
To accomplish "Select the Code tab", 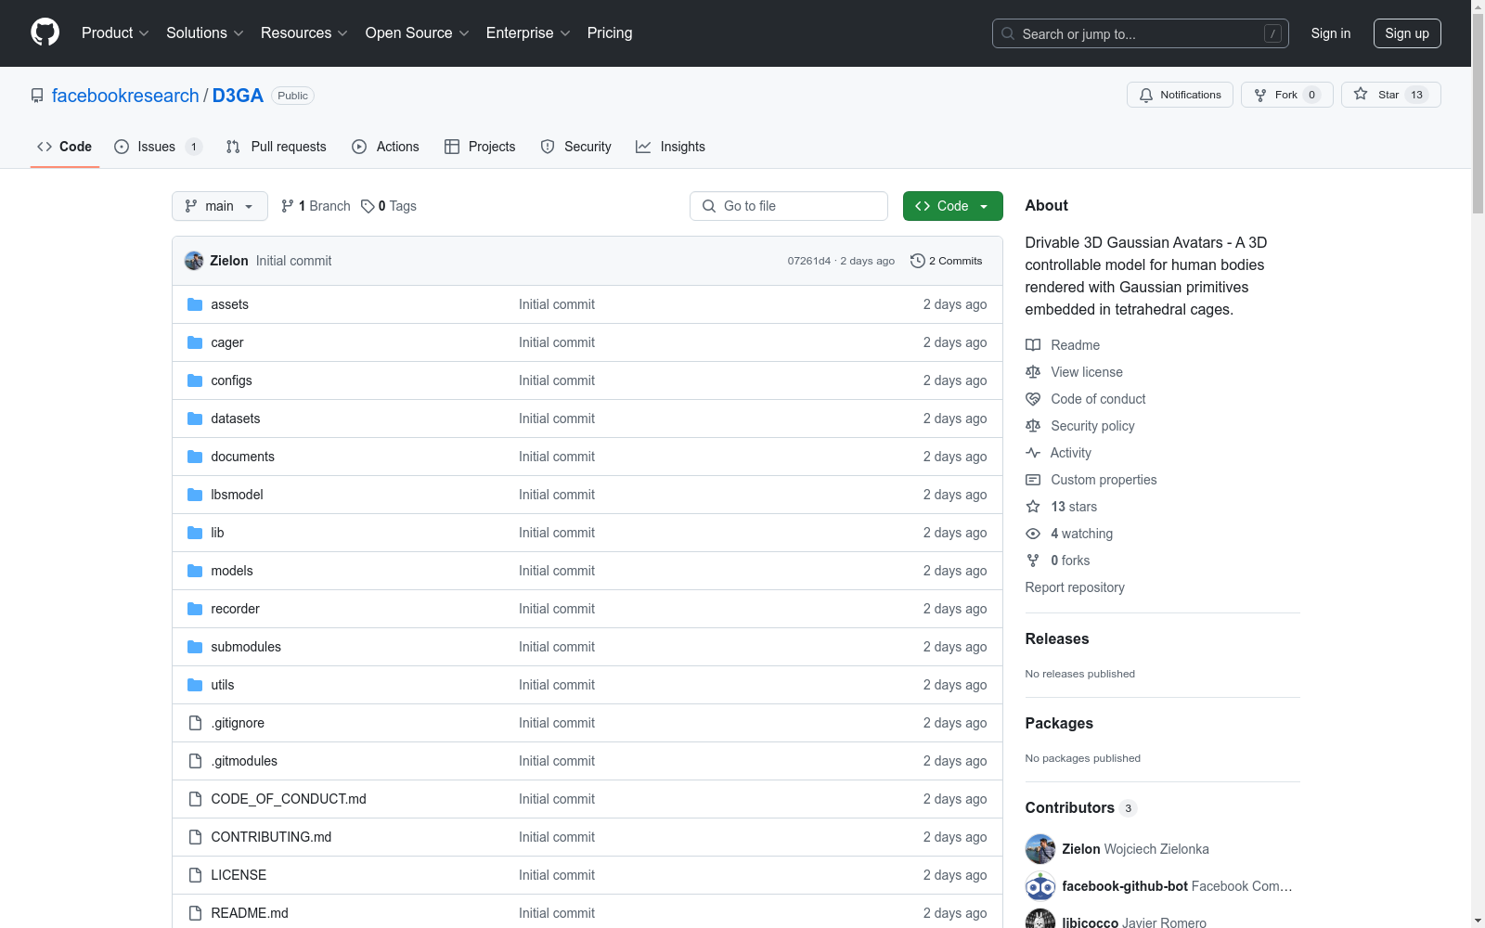I will click(65, 147).
